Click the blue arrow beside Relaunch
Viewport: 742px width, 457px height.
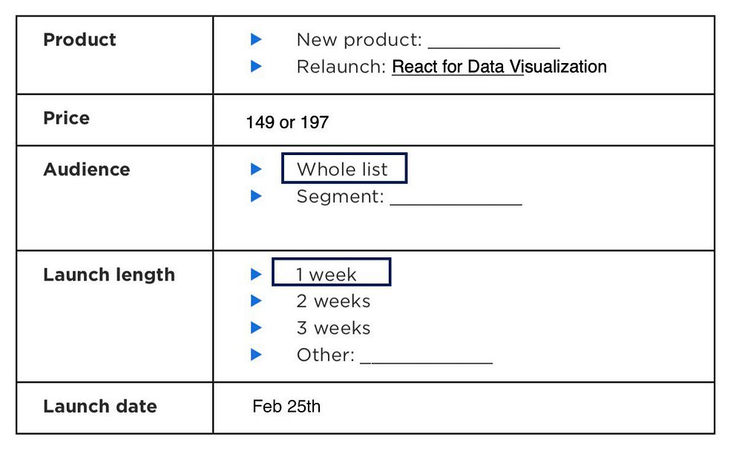pyautogui.click(x=256, y=66)
